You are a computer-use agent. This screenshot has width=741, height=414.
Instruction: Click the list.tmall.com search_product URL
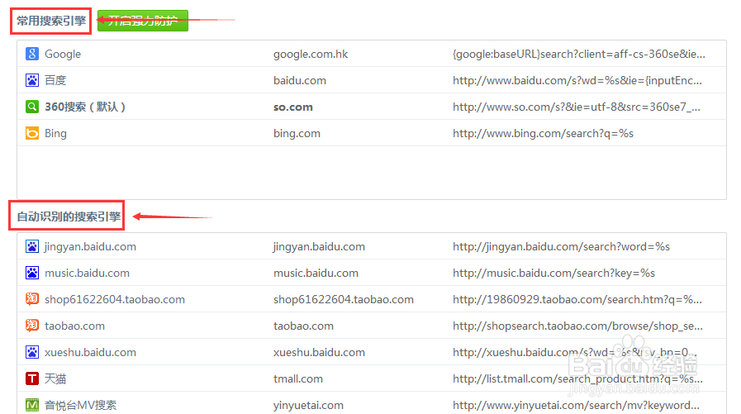pyautogui.click(x=577, y=379)
